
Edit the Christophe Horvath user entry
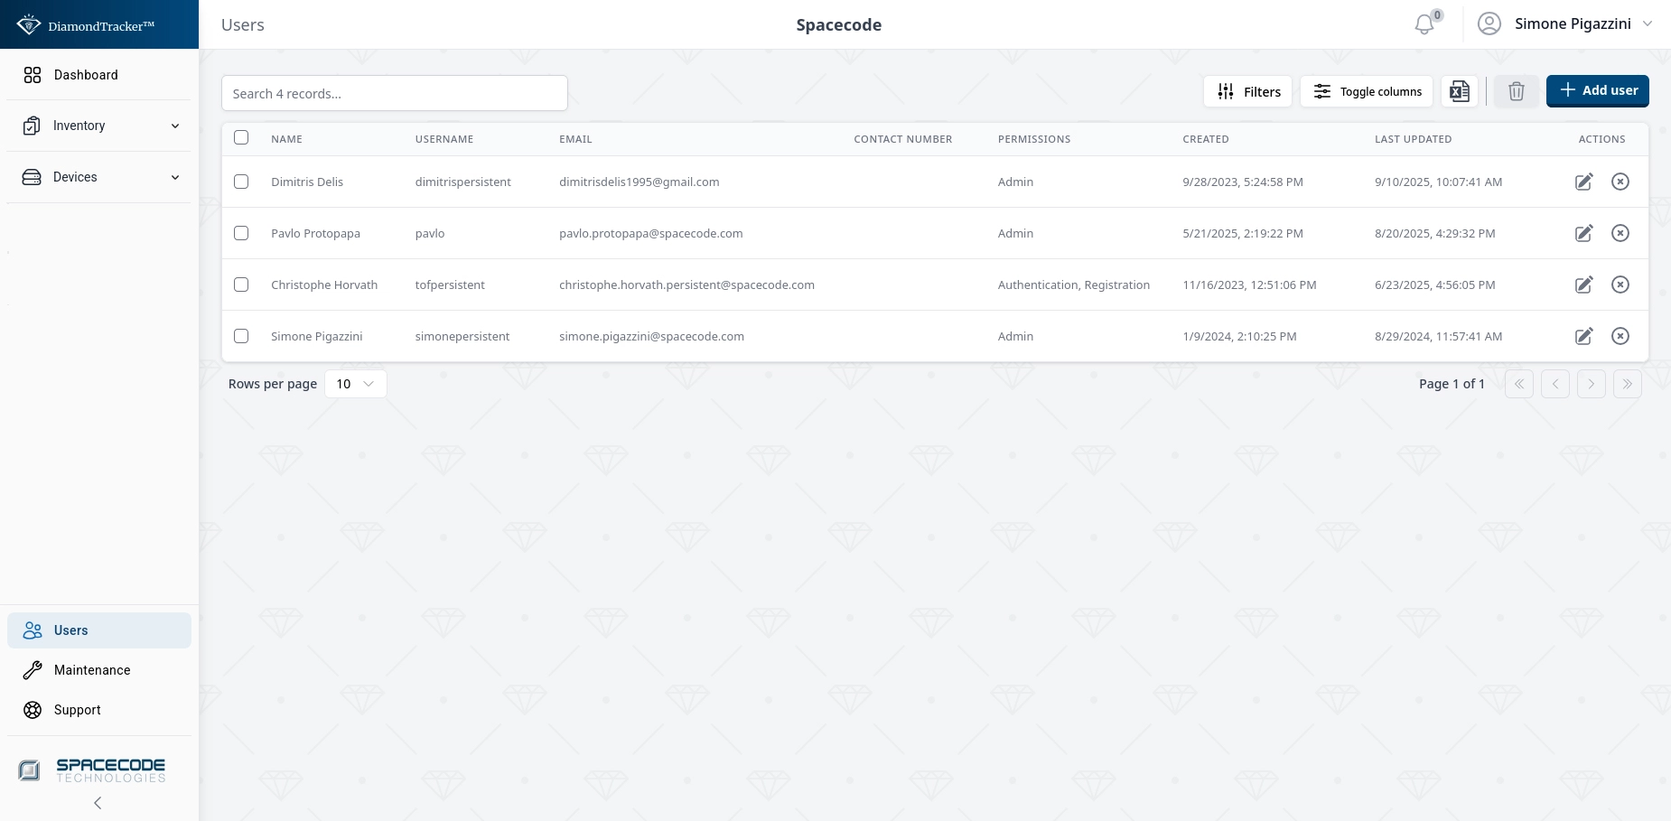click(1583, 285)
